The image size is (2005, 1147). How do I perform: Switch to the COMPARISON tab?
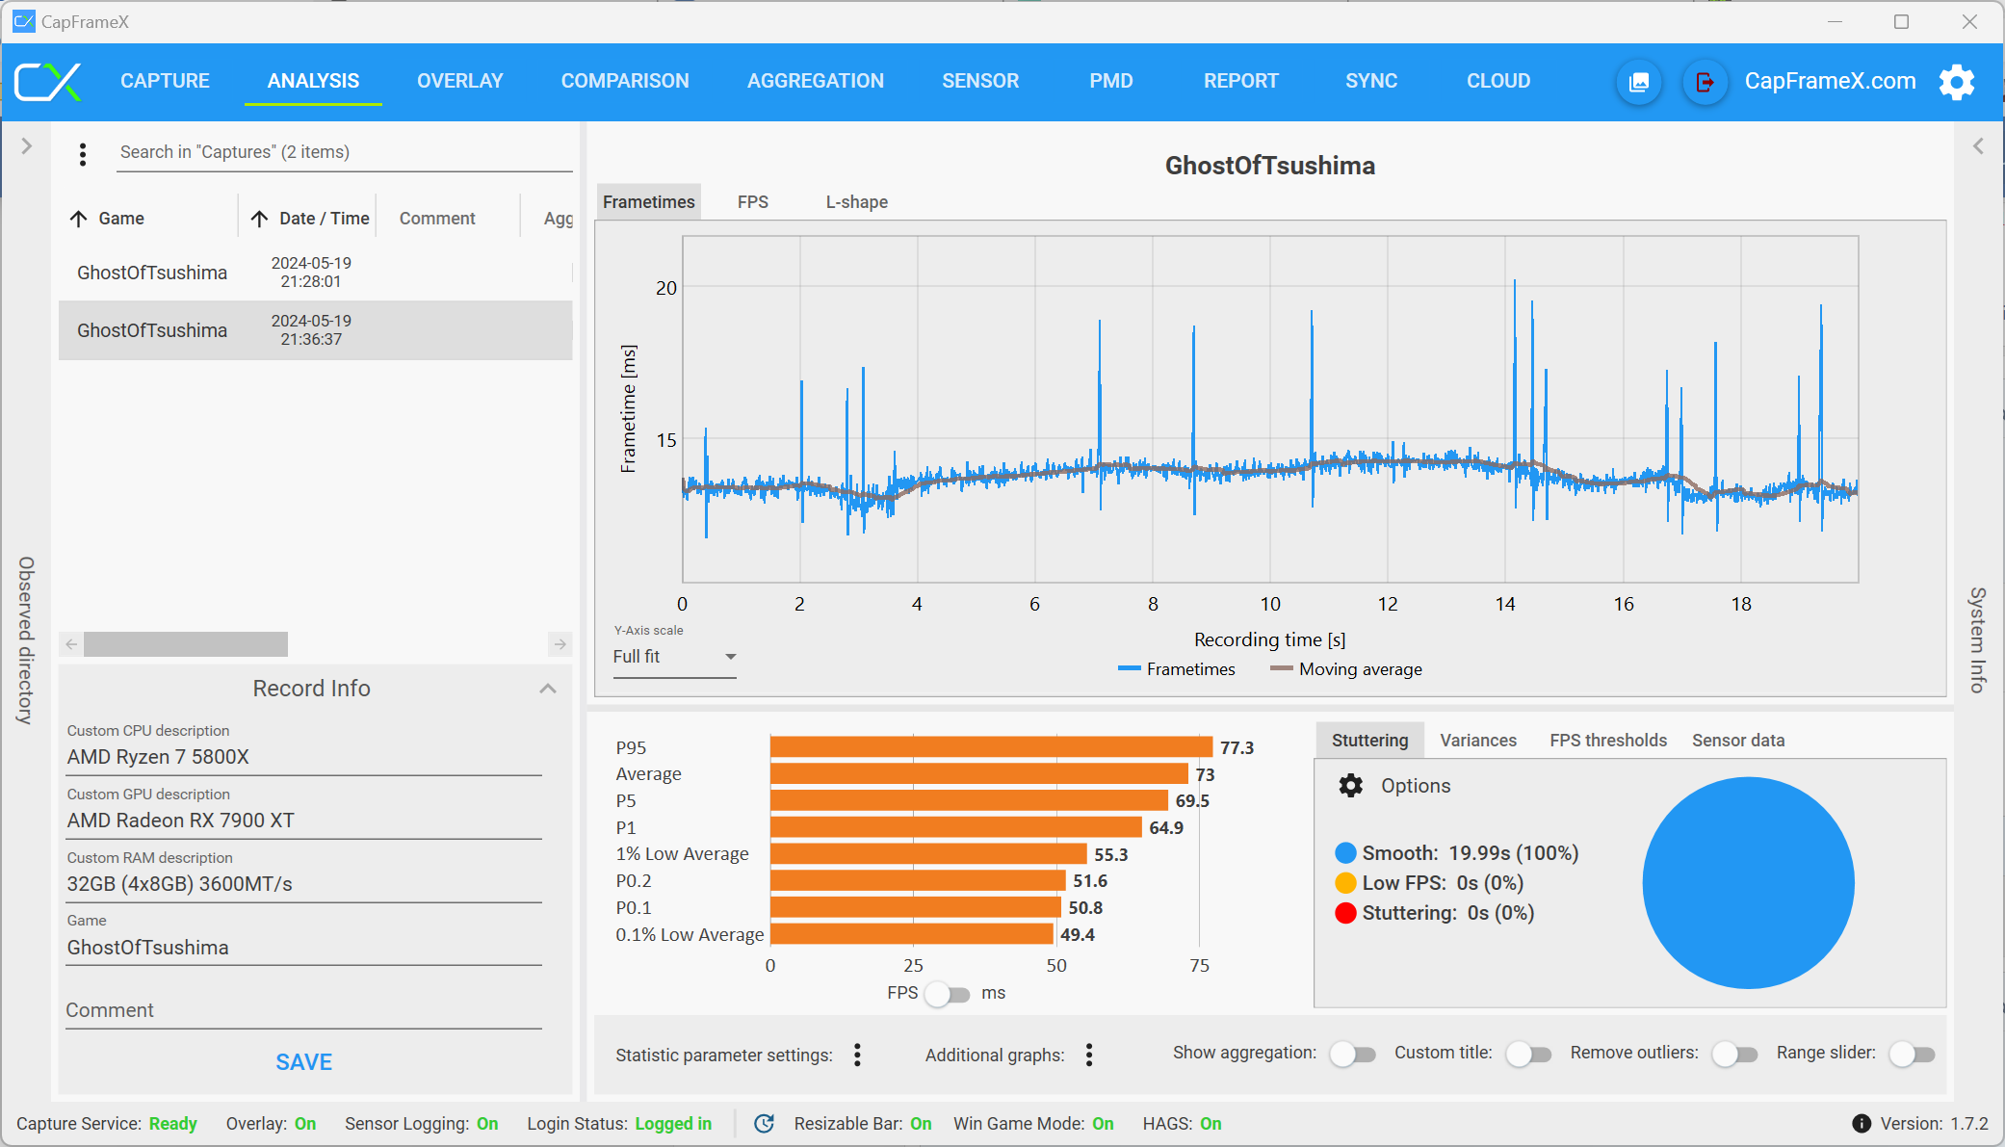625,81
